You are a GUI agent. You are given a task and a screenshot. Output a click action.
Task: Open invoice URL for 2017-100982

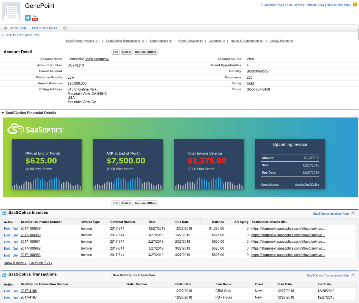point(288,248)
